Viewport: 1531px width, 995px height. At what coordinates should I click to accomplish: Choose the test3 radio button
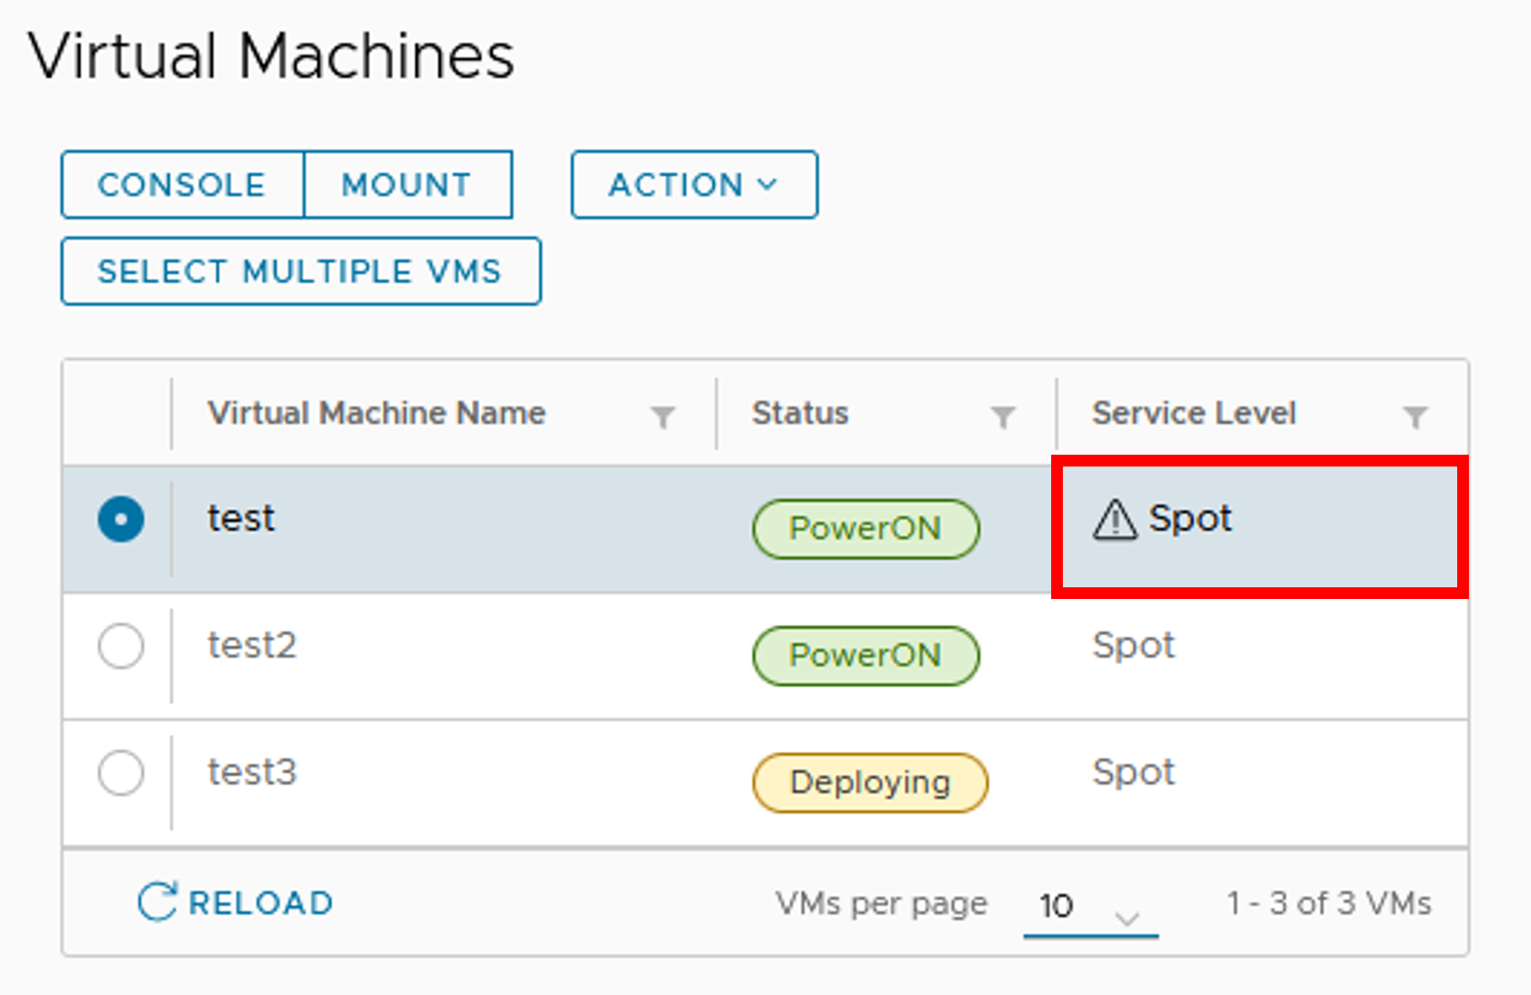coord(121,773)
